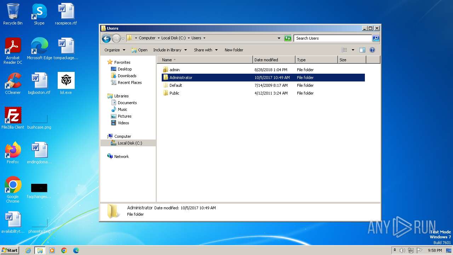Select the Acrobat Reader DC shortcut
The height and width of the screenshot is (255, 453).
pos(13,51)
